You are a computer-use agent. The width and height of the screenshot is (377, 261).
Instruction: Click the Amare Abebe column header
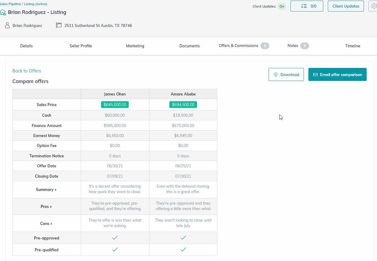tap(183, 94)
